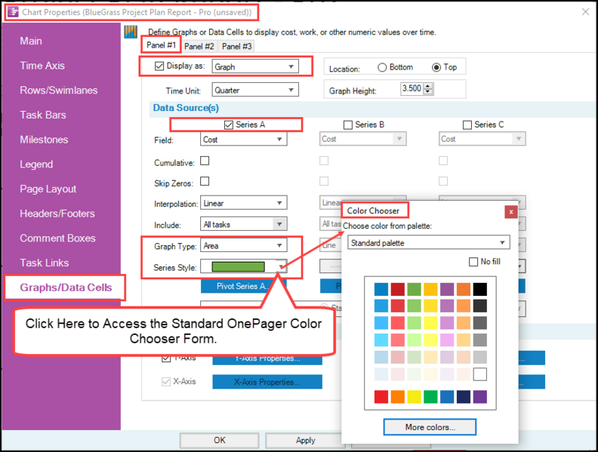Enable the Series C checkbox
Viewport: 598px width, 452px height.
[467, 125]
